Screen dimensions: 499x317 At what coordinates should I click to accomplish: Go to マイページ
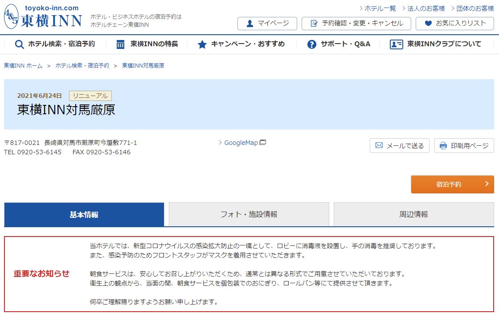[267, 24]
